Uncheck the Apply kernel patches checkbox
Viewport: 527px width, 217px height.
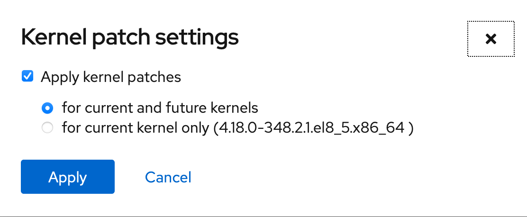click(x=27, y=76)
